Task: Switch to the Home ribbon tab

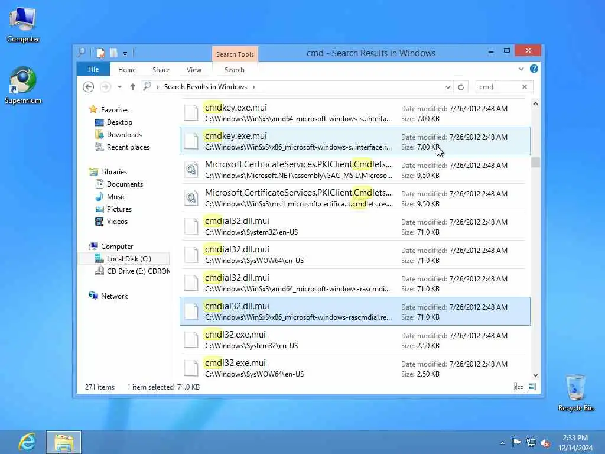Action: pyautogui.click(x=127, y=70)
